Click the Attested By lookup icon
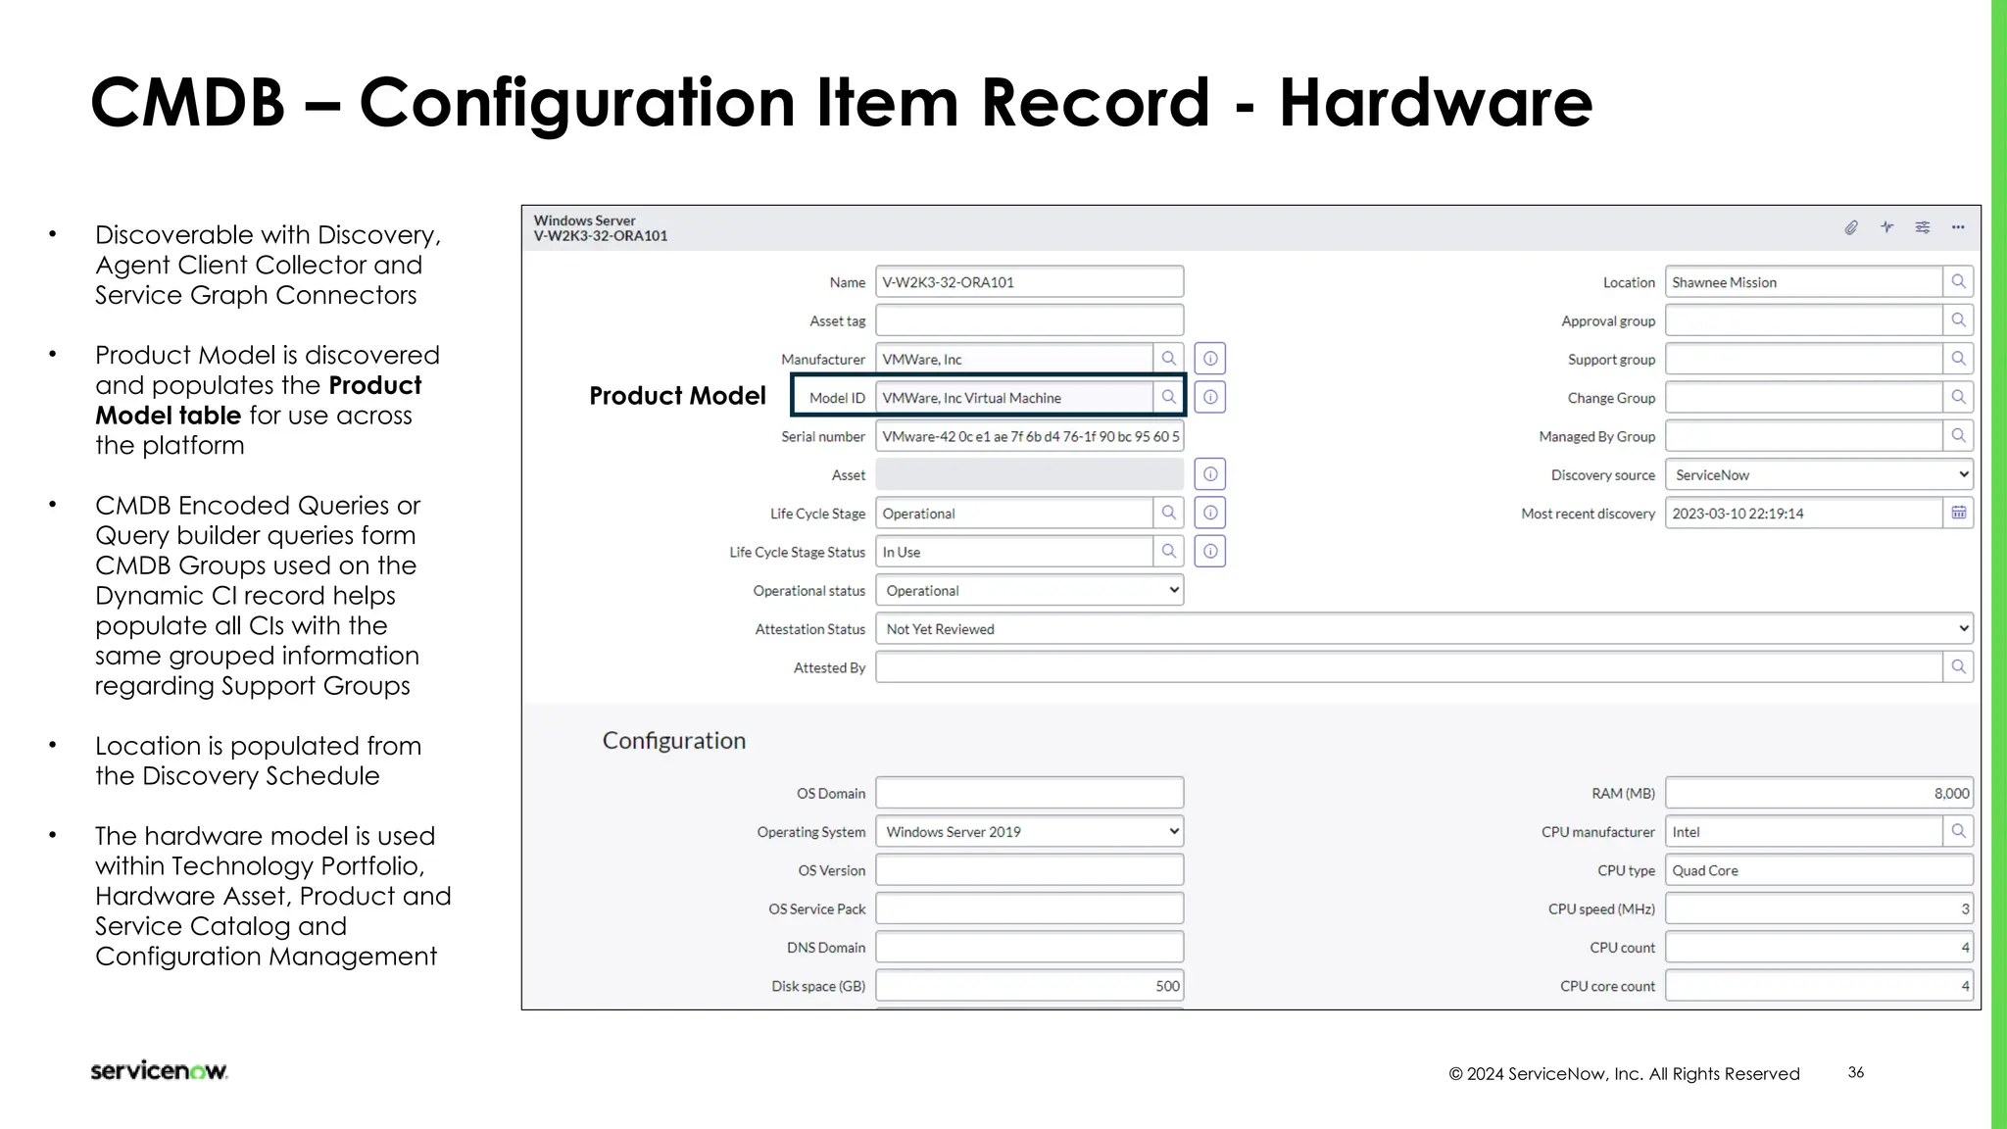This screenshot has height=1129, width=2007. (x=1958, y=666)
